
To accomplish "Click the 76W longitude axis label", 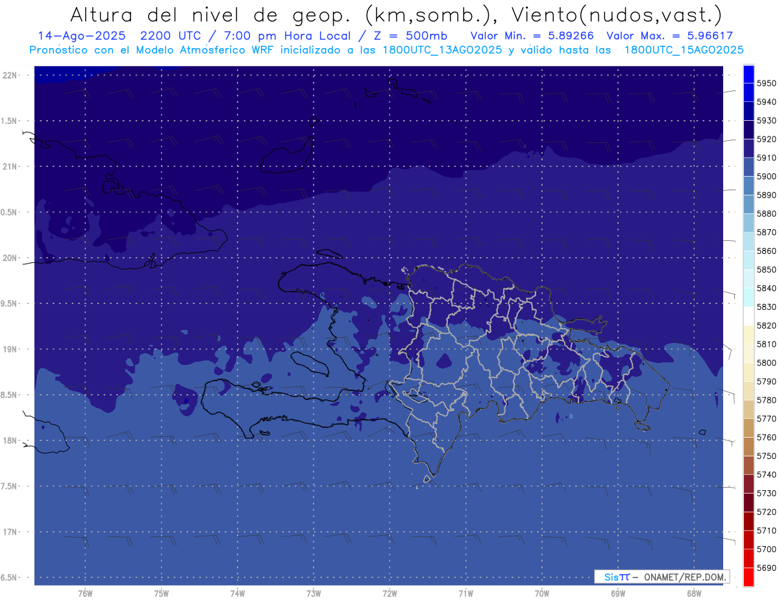I will (x=85, y=594).
